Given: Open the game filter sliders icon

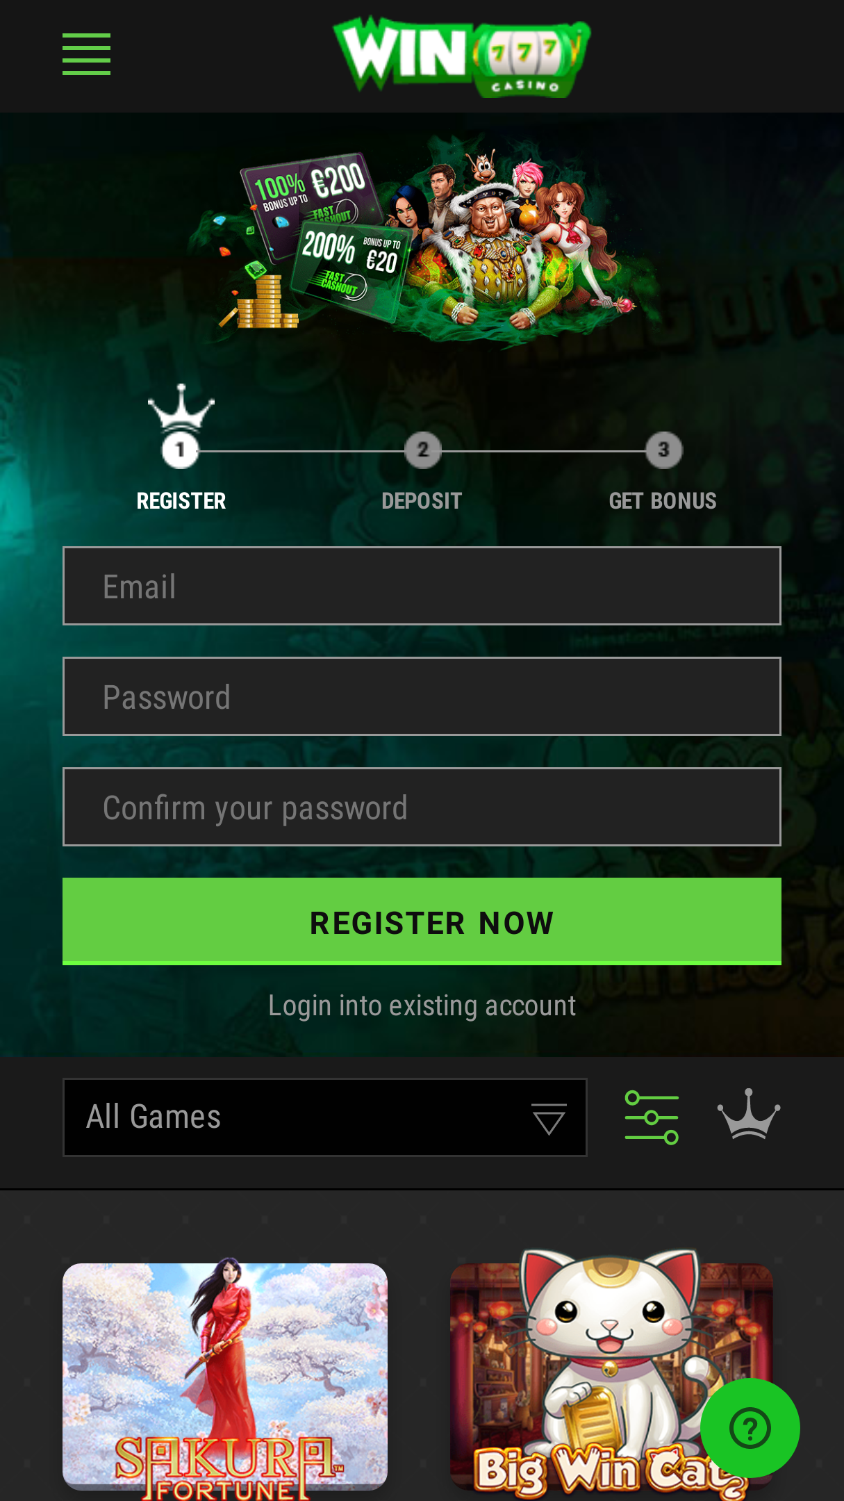Looking at the screenshot, I should [652, 1117].
